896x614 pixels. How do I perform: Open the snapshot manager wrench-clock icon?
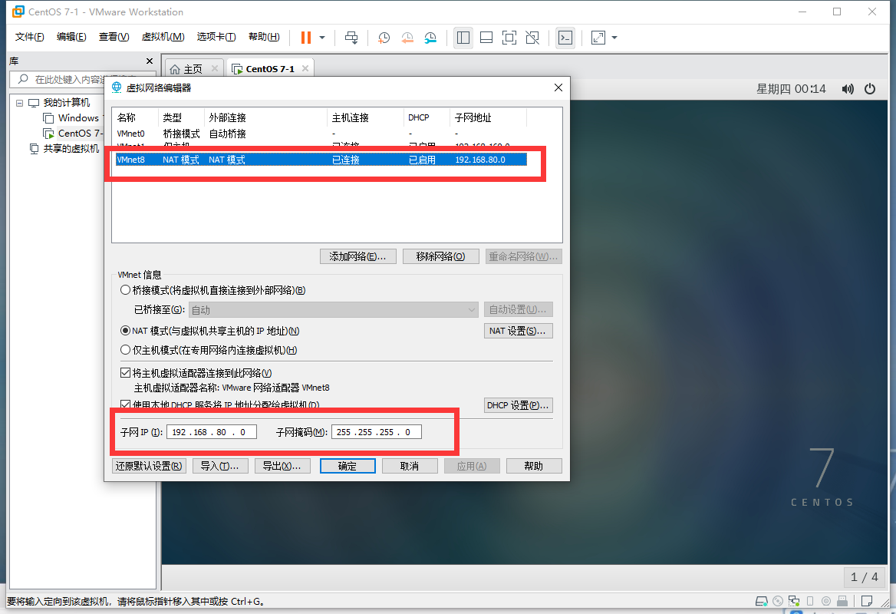point(430,38)
